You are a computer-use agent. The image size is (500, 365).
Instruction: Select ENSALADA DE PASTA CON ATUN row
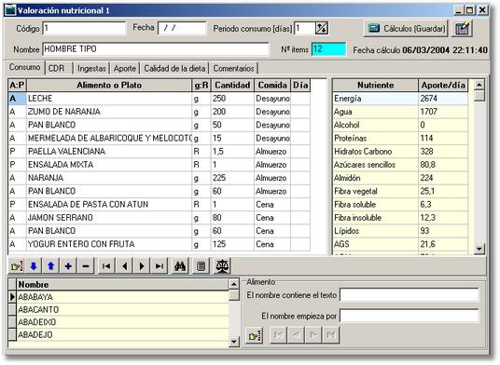[159, 205]
